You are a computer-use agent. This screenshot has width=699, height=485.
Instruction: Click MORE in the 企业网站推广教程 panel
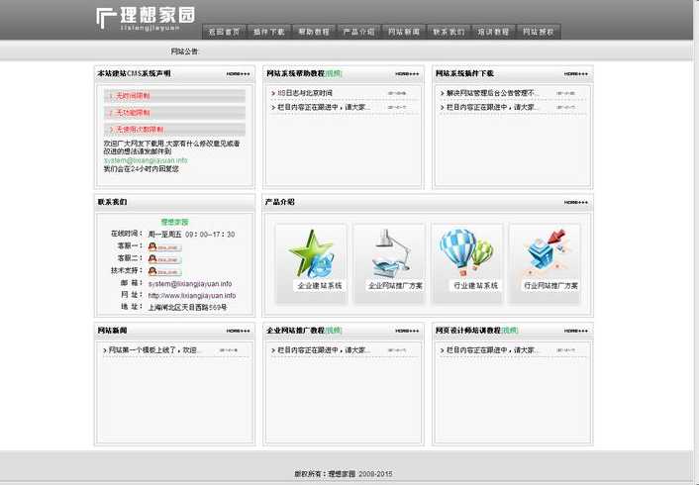407,331
